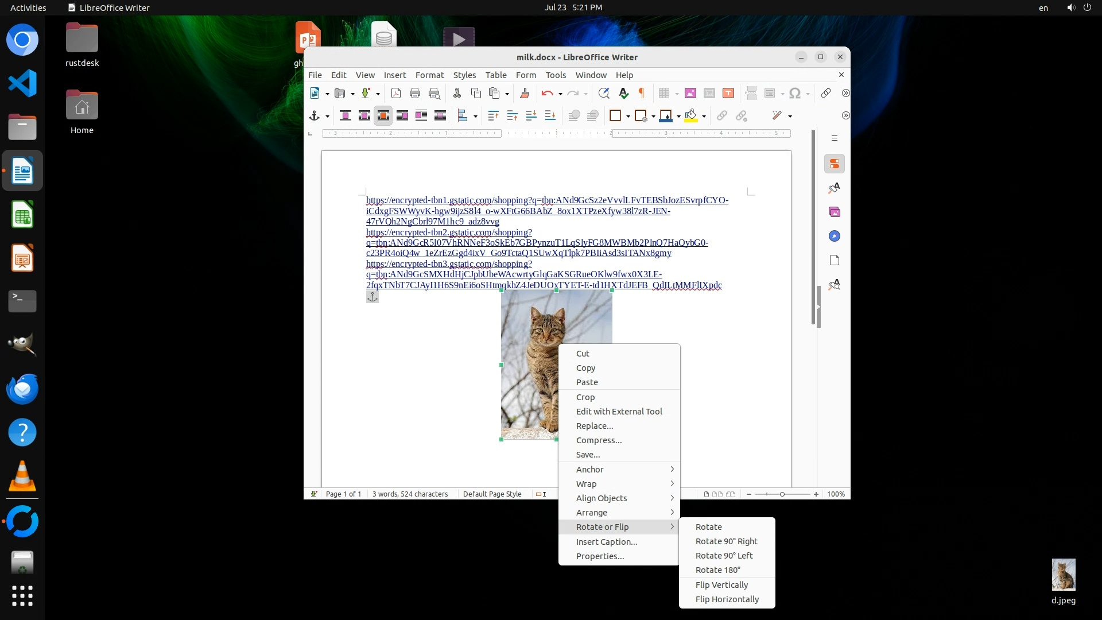This screenshot has height=620, width=1102.
Task: Expand the Undo history dropdown arrow
Action: click(x=560, y=94)
